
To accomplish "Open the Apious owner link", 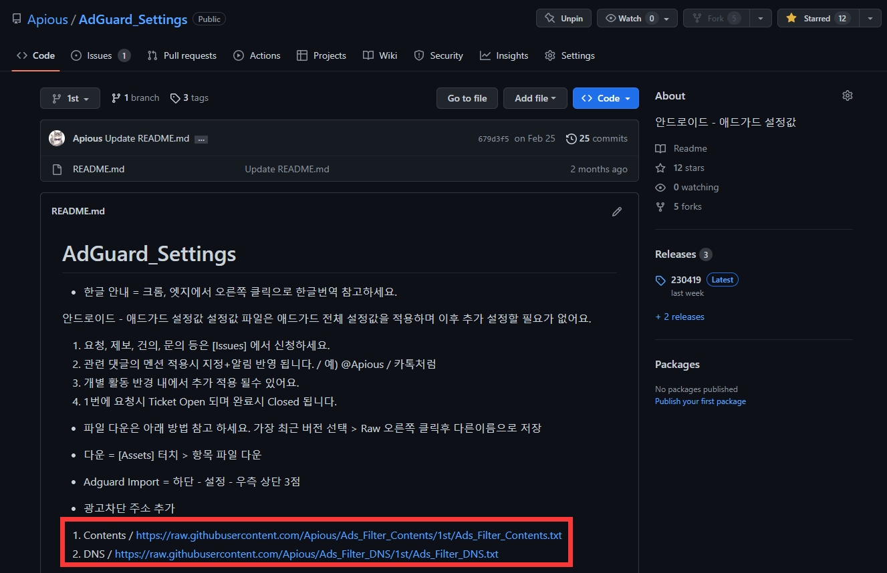I will (x=47, y=19).
